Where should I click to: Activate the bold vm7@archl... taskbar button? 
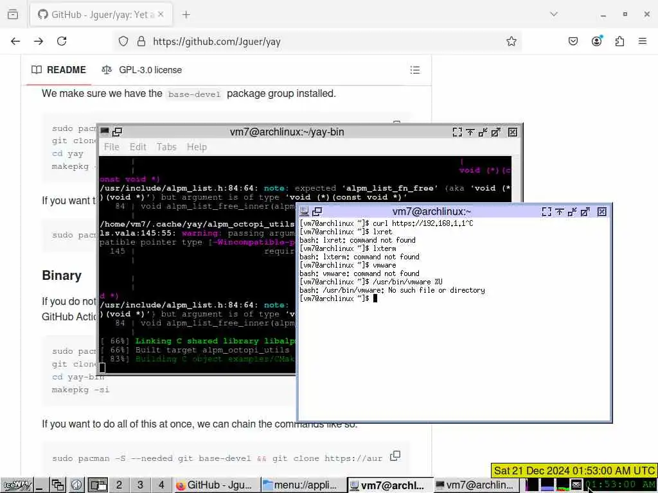pyautogui.click(x=390, y=485)
